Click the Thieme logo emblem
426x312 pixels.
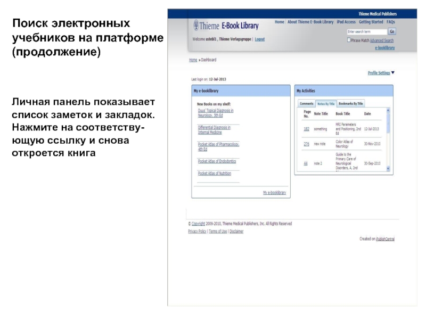pyautogui.click(x=196, y=25)
